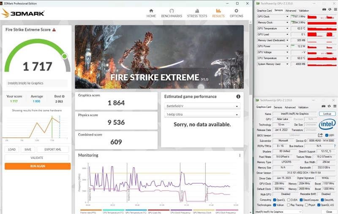Open the CPU Temperature sensor dropdown arrow

click(x=287, y=58)
